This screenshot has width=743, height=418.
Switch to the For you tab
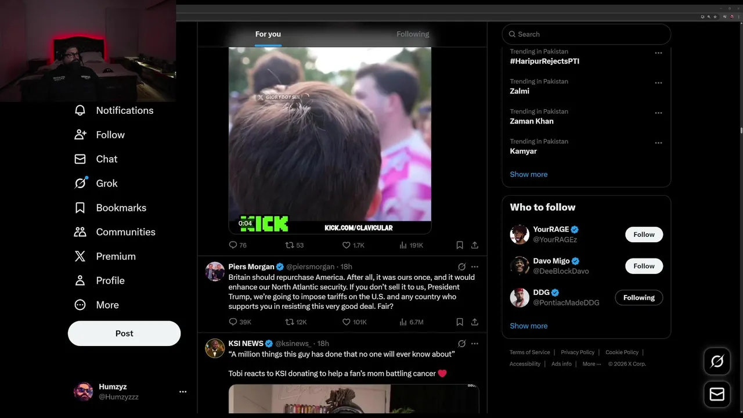click(268, 34)
